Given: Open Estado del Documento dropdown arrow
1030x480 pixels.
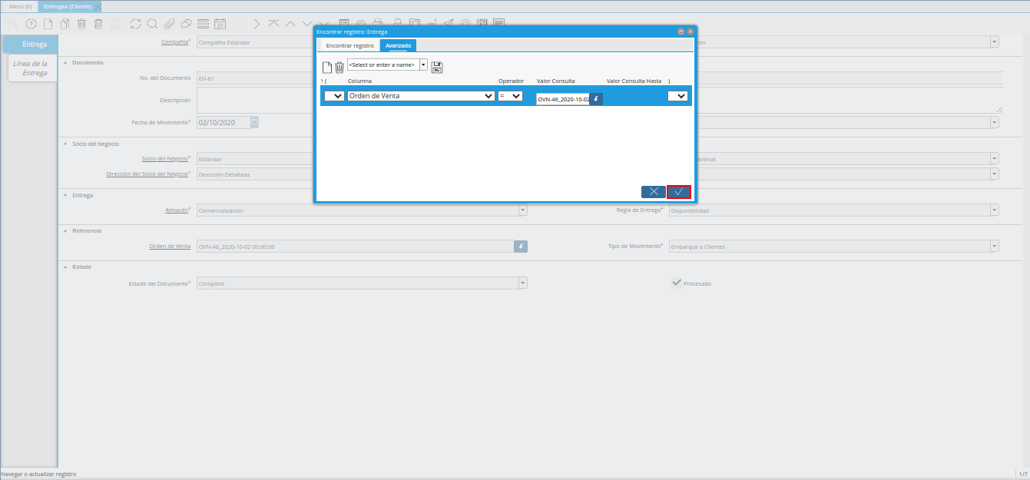Looking at the screenshot, I should coord(523,283).
